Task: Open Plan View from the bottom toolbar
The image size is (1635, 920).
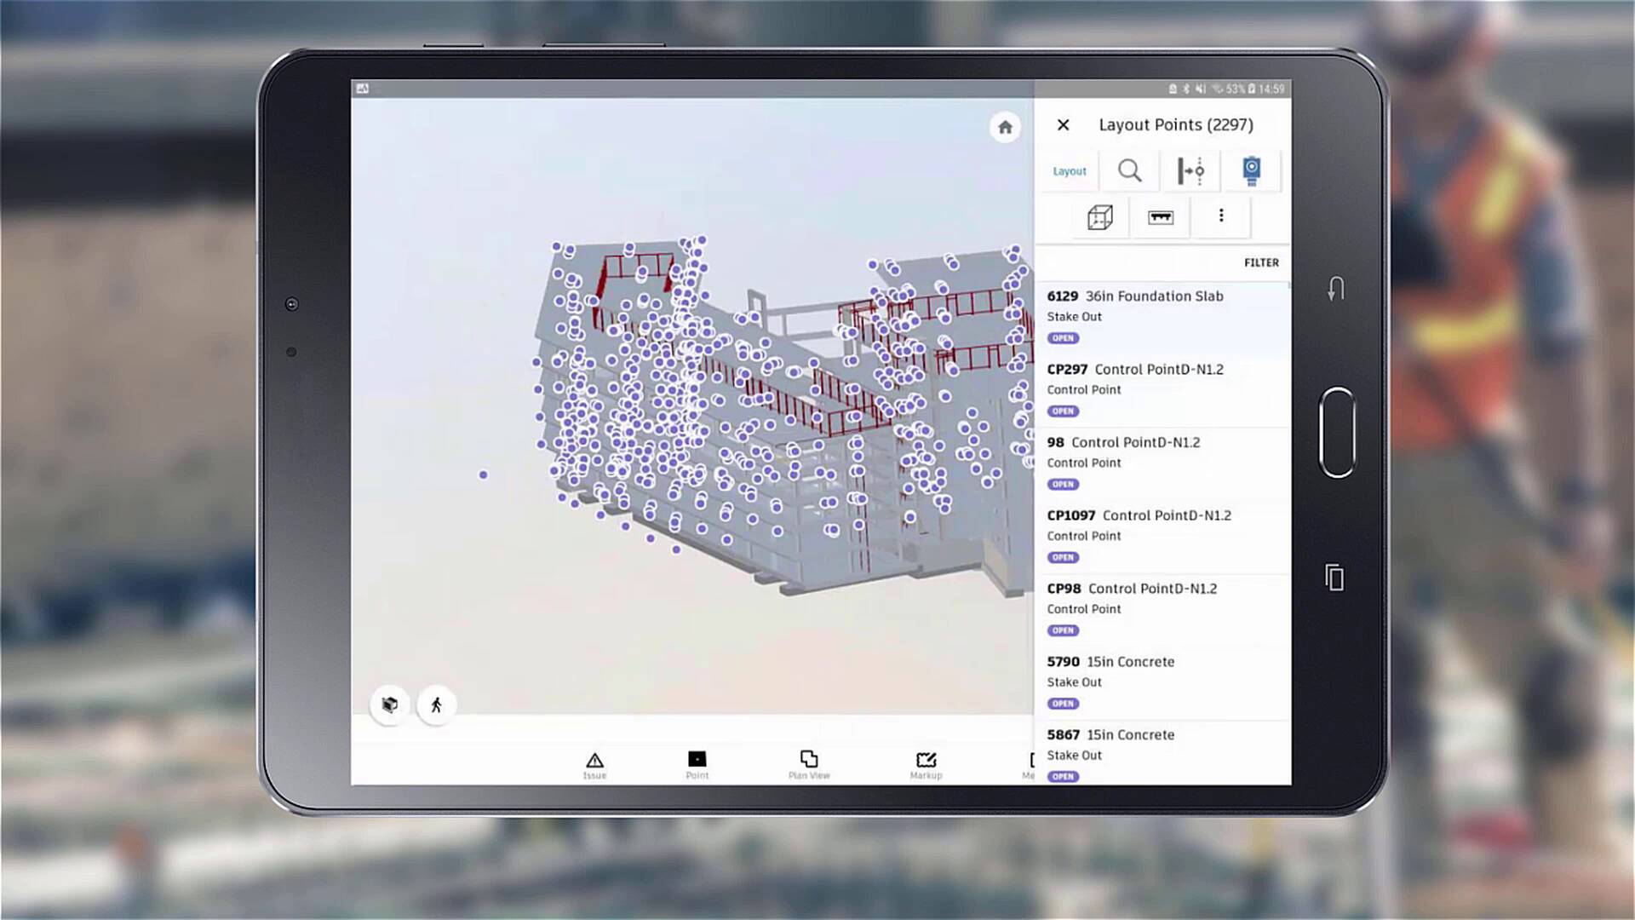Action: pyautogui.click(x=808, y=762)
